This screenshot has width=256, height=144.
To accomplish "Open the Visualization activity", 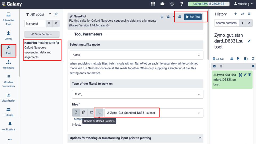I will (9, 97).
